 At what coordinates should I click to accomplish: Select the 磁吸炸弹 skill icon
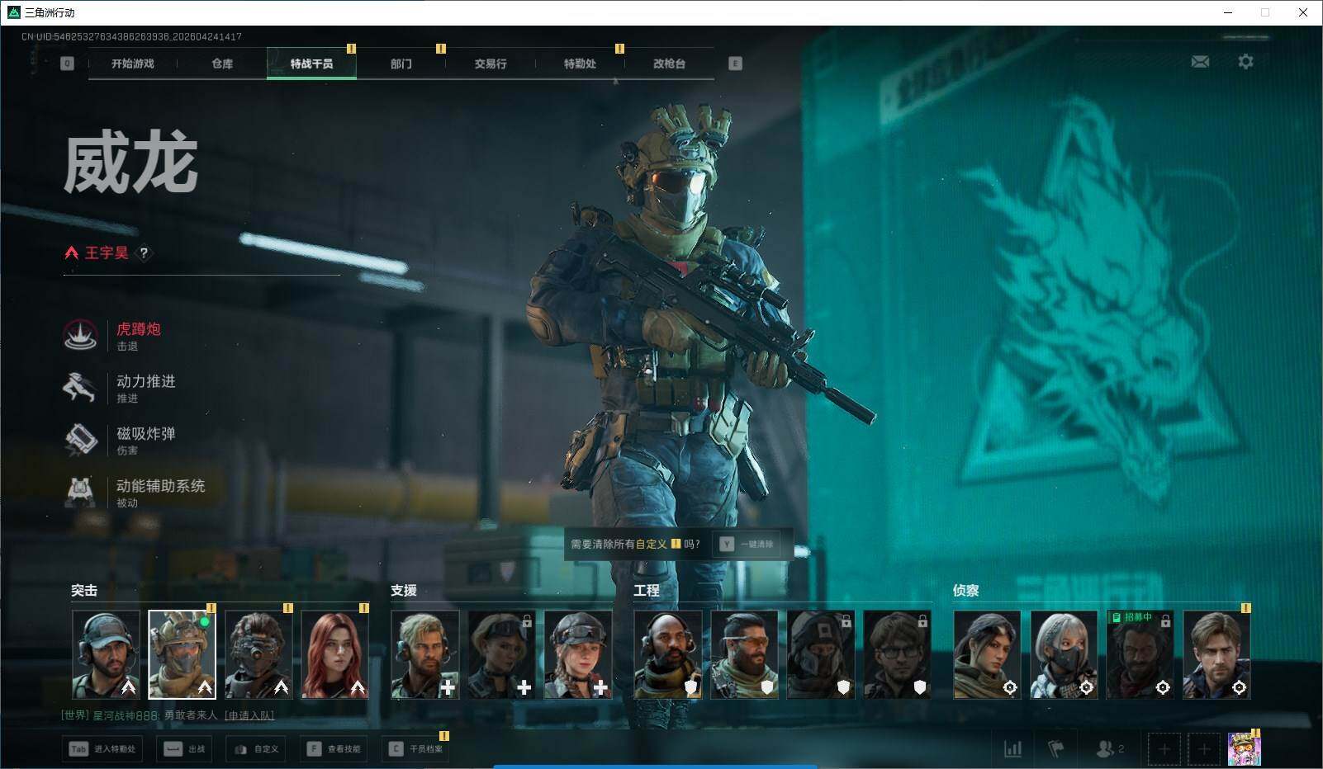pos(80,439)
